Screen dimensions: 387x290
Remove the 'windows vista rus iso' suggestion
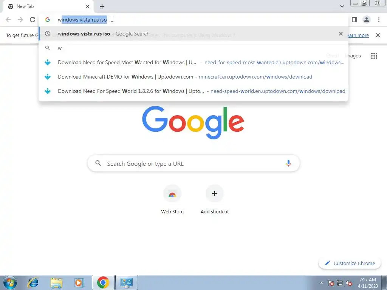(341, 34)
